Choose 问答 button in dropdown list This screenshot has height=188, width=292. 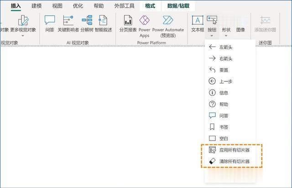pyautogui.click(x=230, y=115)
